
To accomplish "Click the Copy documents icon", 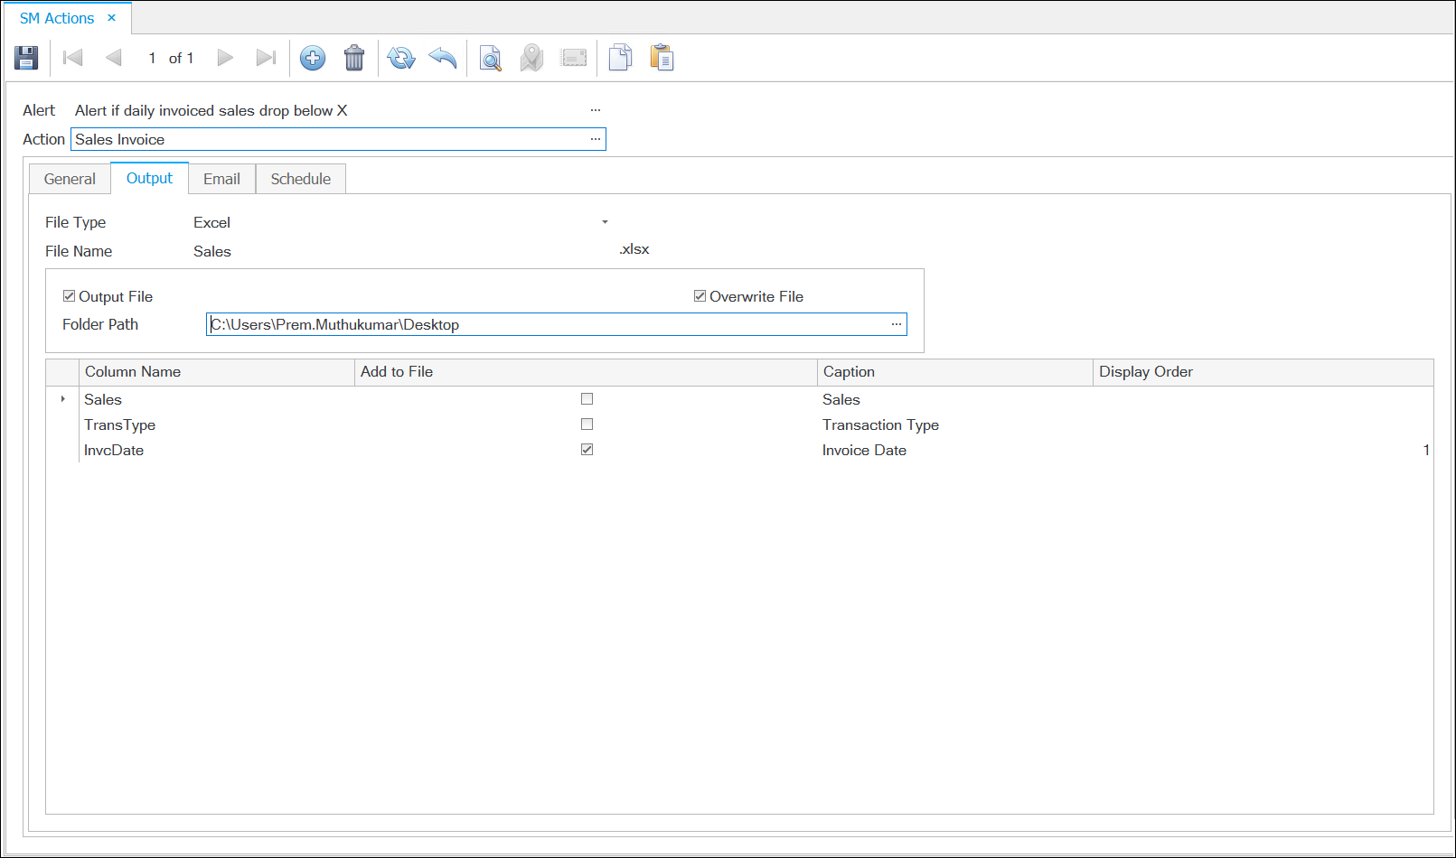I will click(620, 58).
